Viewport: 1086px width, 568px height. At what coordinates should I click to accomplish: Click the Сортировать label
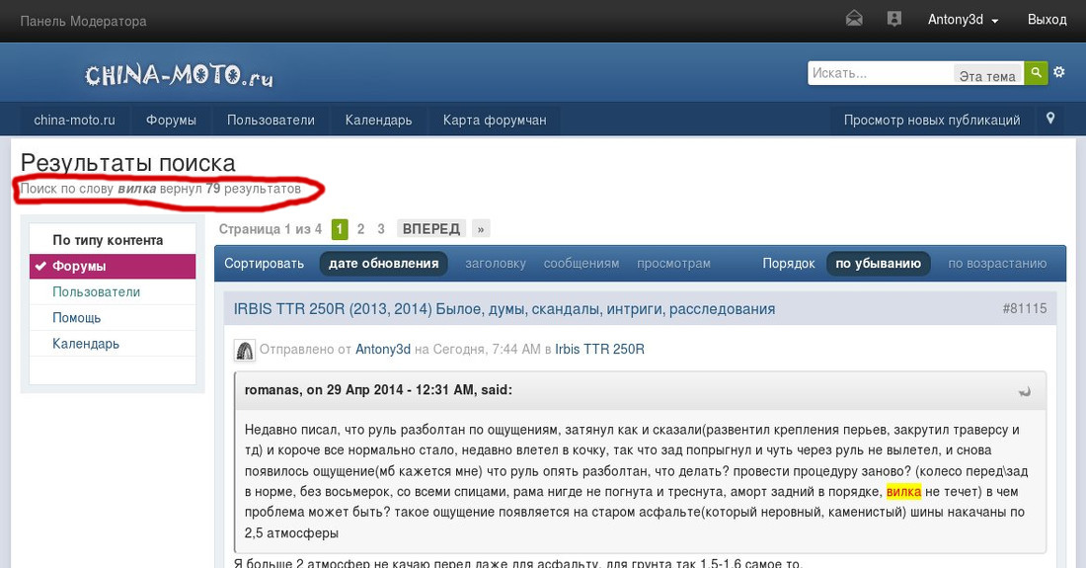[264, 263]
